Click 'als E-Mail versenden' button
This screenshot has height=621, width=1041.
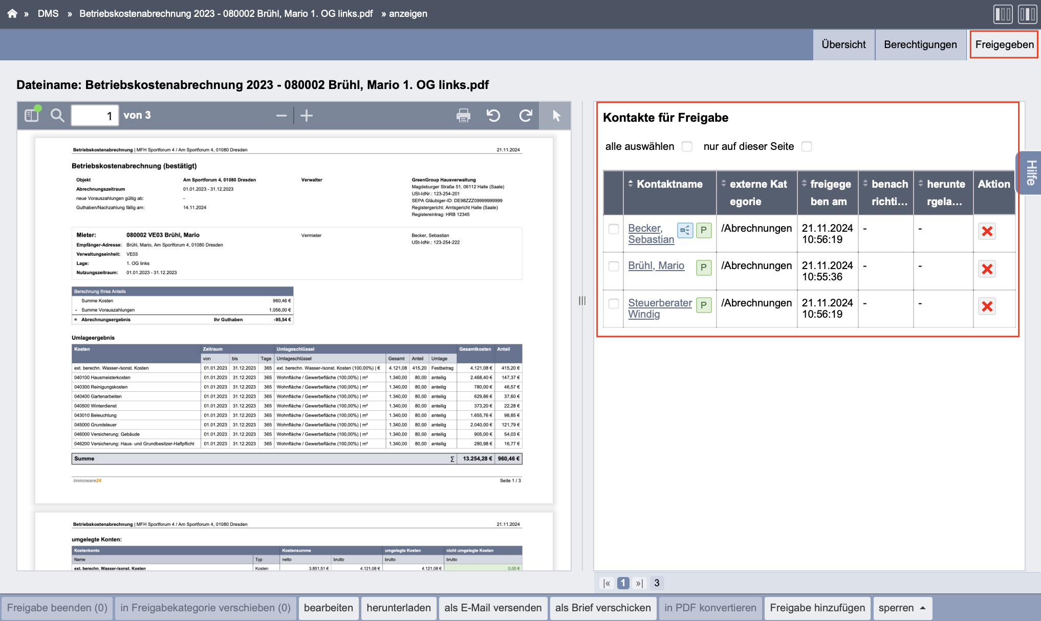tap(493, 608)
